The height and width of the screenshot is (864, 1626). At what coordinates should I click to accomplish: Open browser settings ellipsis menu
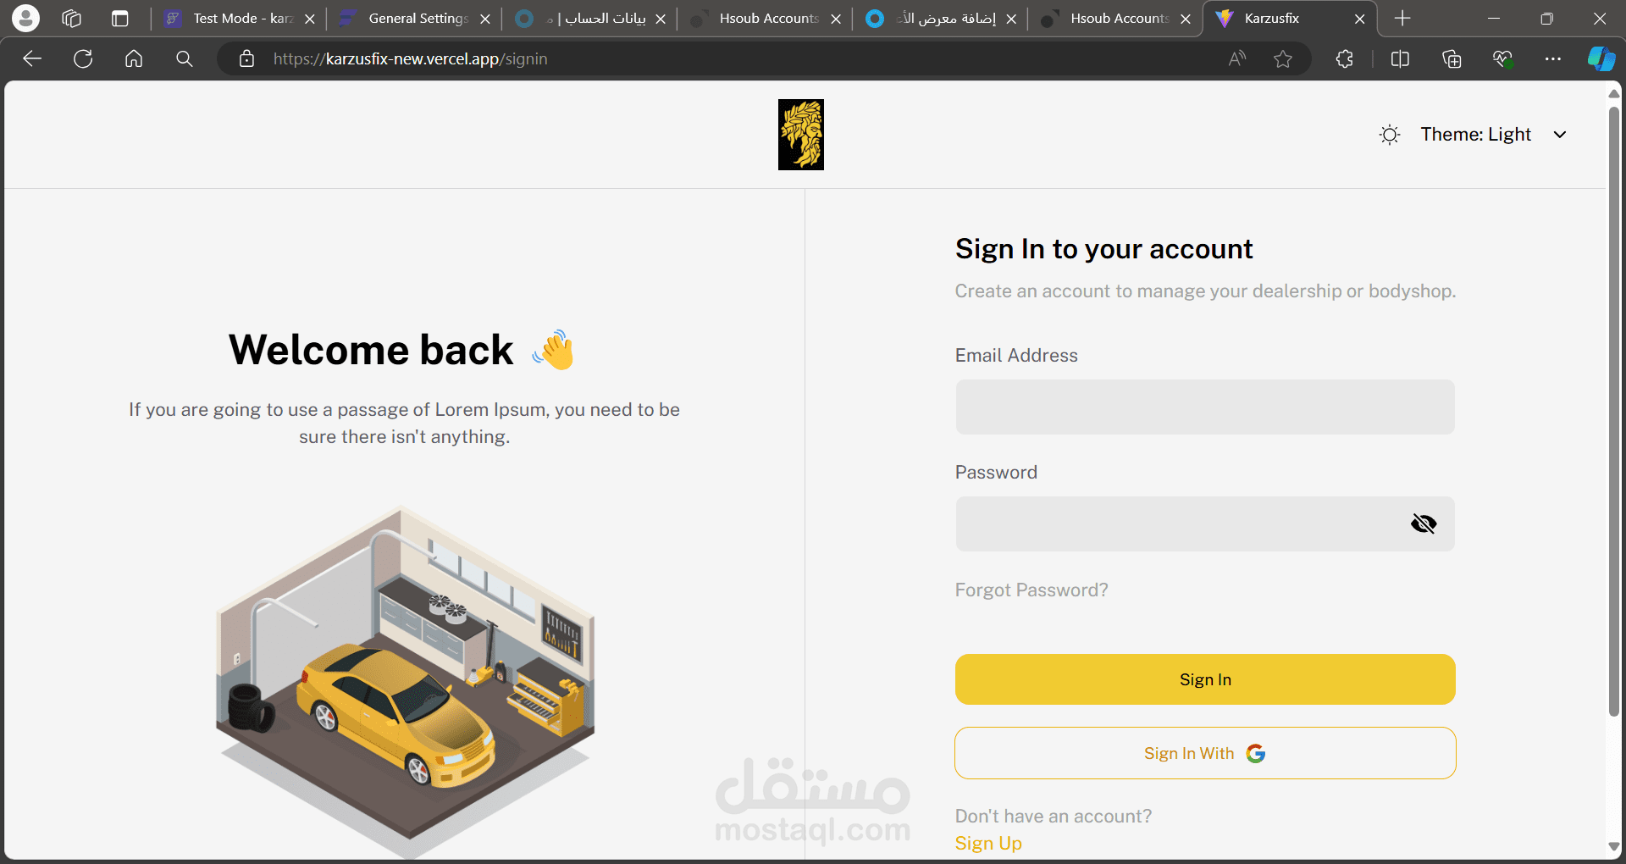pyautogui.click(x=1552, y=59)
